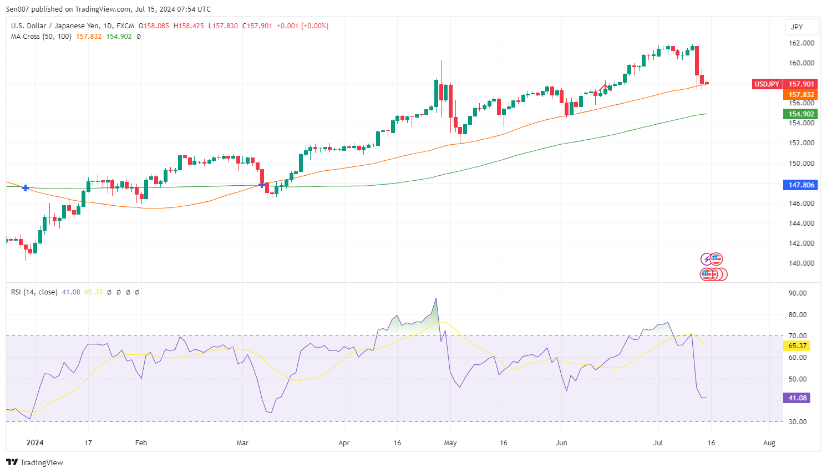The height and width of the screenshot is (473, 827).
Task: Click the green 154.902 moving average price label
Action: click(x=801, y=114)
